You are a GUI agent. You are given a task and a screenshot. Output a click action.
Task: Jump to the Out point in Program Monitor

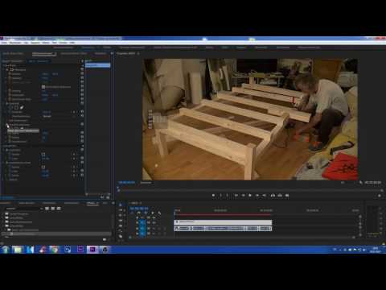(265, 195)
